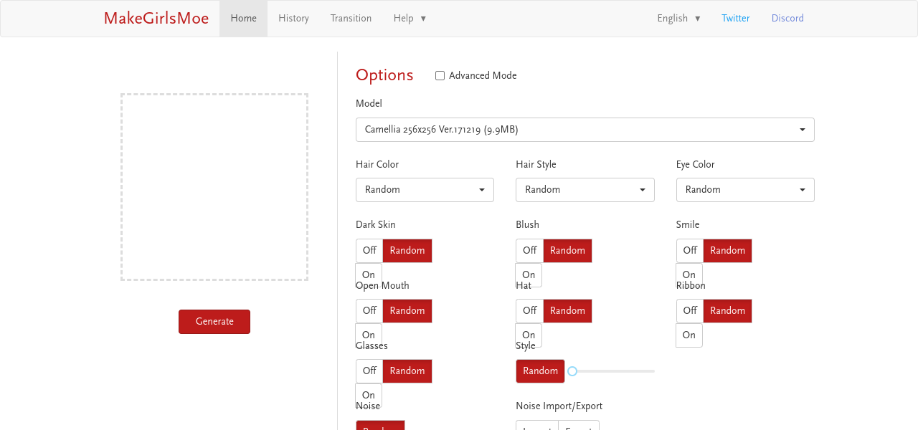
Task: Switch to the Transition tab
Action: pos(351,19)
